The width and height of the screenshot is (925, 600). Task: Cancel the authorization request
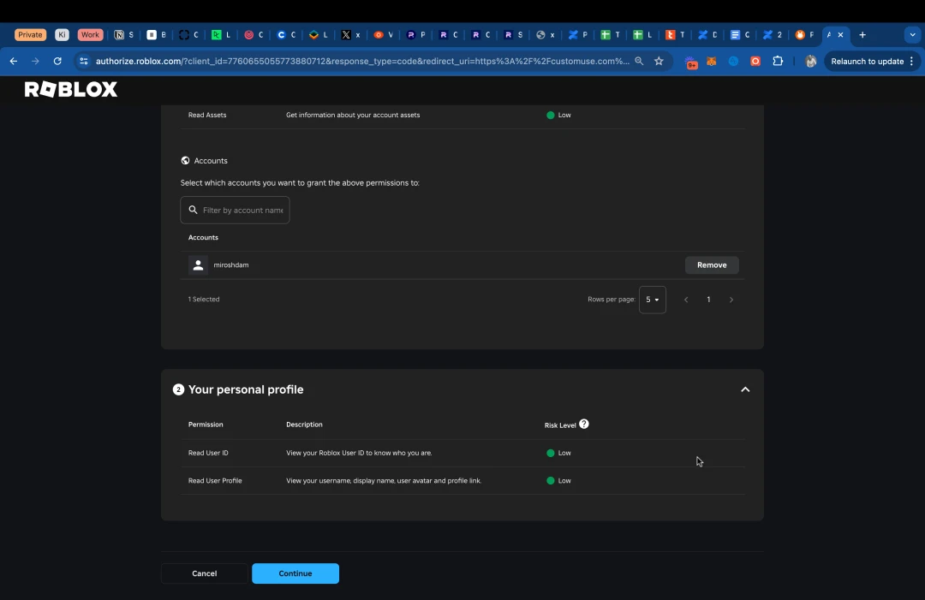[x=204, y=573]
